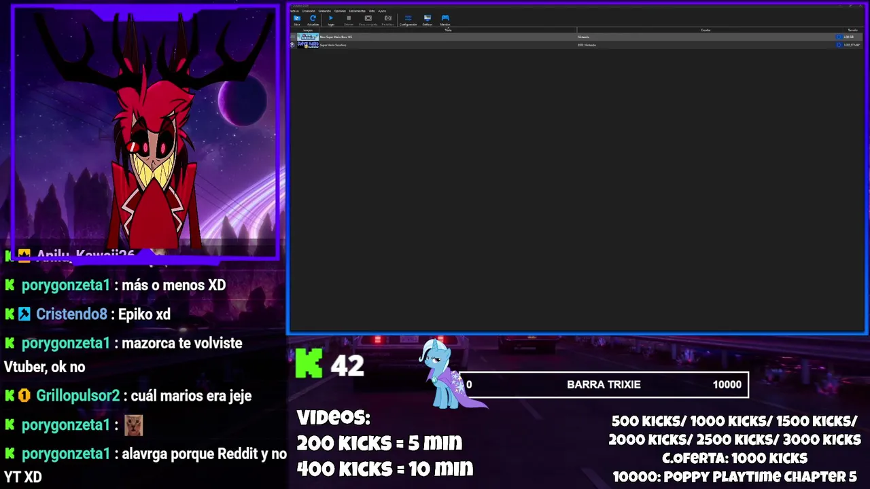This screenshot has width=870, height=489.
Task: Click the 2002 Nintendo creator cell
Action: click(x=587, y=45)
